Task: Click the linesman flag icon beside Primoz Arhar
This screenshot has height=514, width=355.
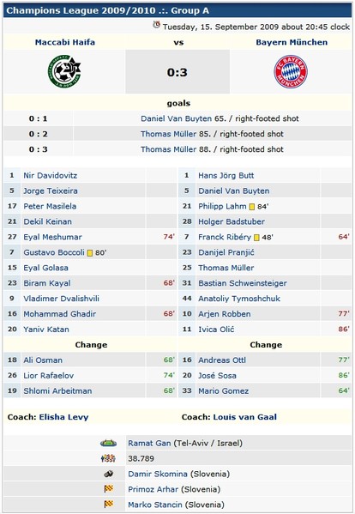Action: (108, 489)
